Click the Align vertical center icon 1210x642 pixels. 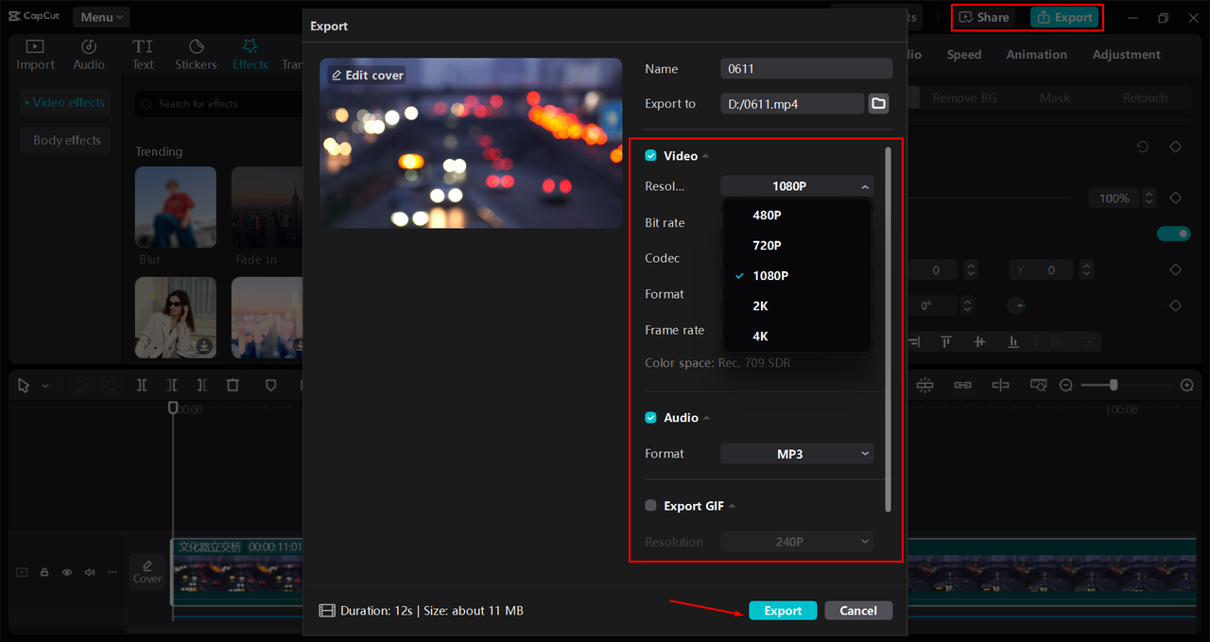[979, 341]
